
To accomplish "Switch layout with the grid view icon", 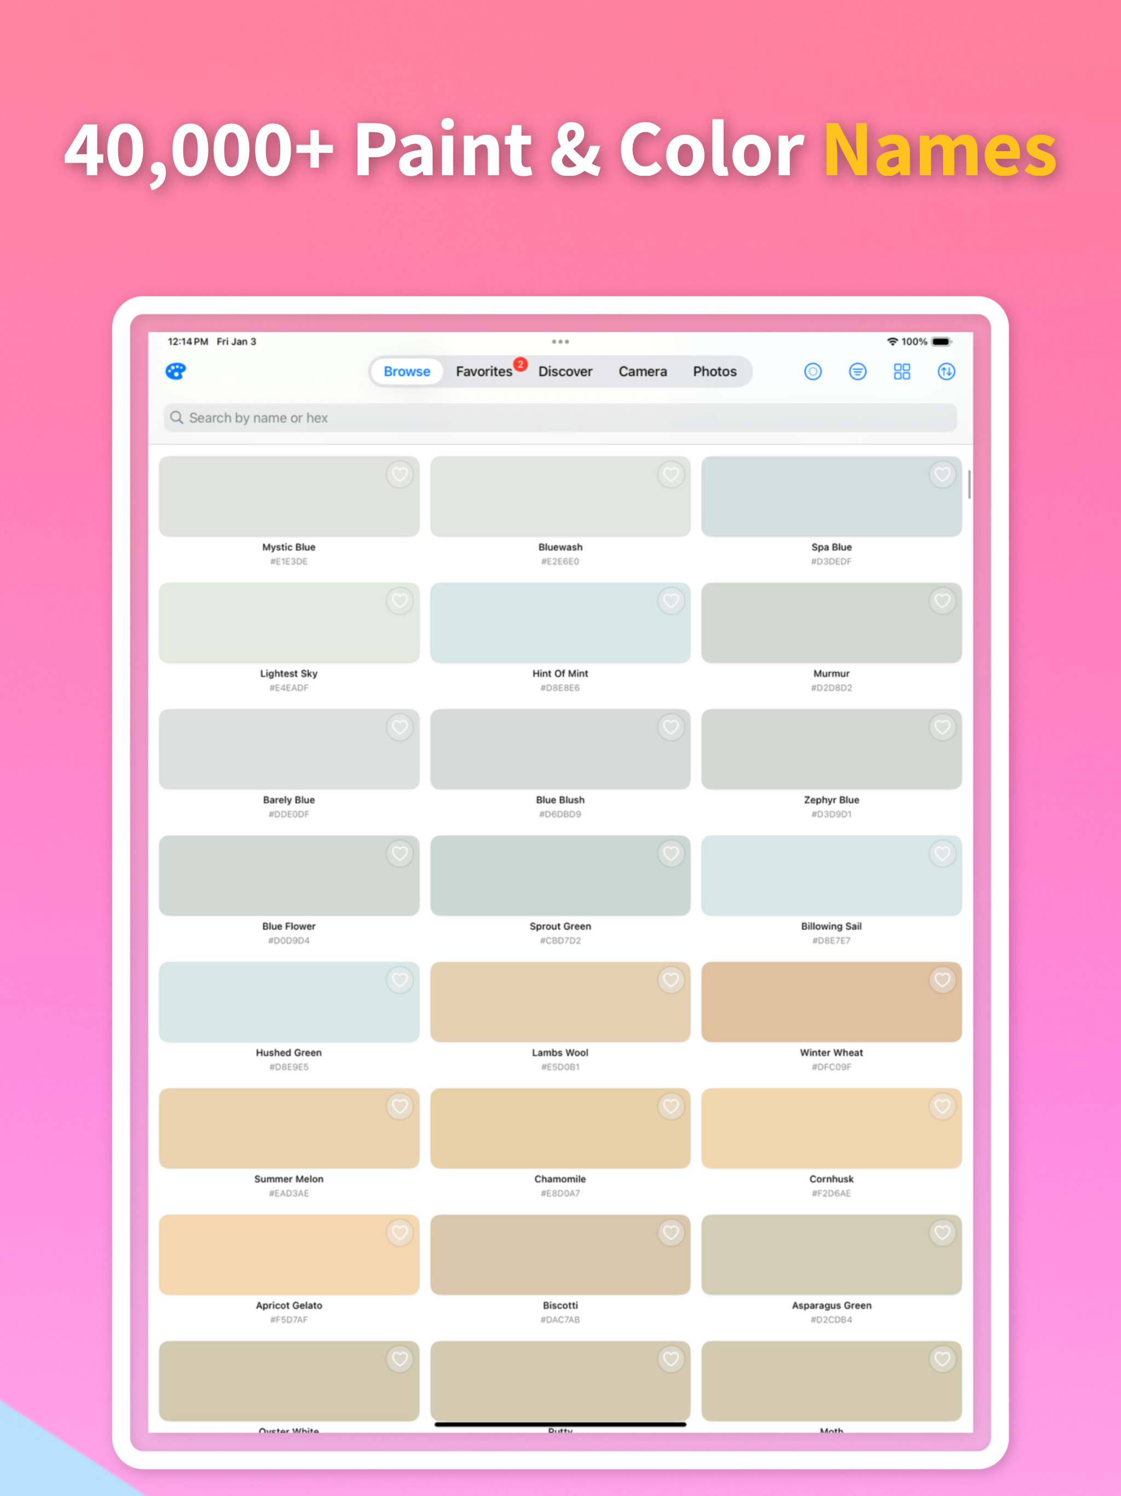I will (902, 371).
